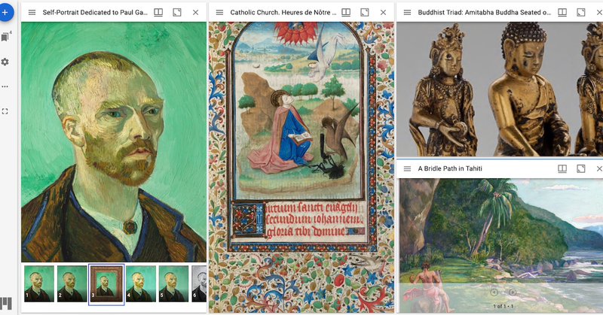Maximize the Buddhist Triad window
The image size is (603, 315).
pos(581,12)
